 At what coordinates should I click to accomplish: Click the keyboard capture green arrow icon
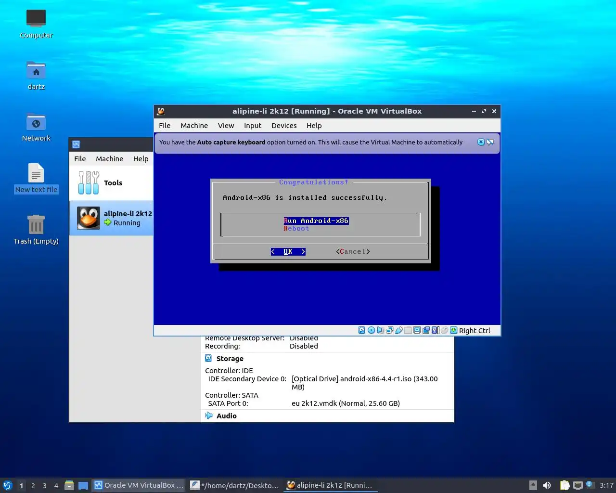coord(453,330)
